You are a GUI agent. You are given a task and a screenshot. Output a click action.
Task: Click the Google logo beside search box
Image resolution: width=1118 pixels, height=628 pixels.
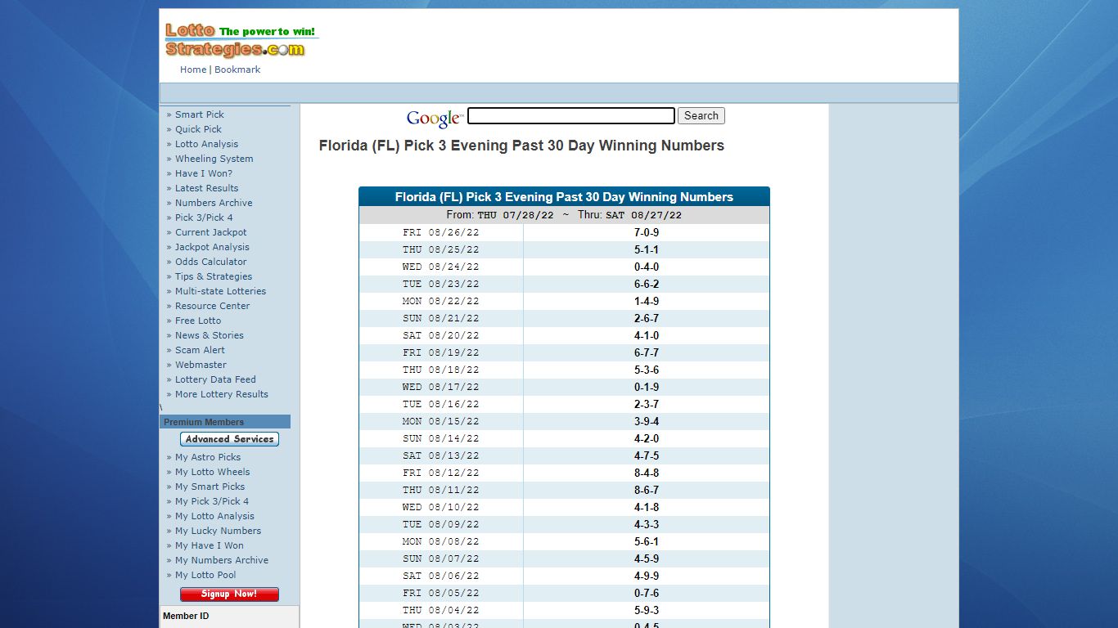point(435,119)
